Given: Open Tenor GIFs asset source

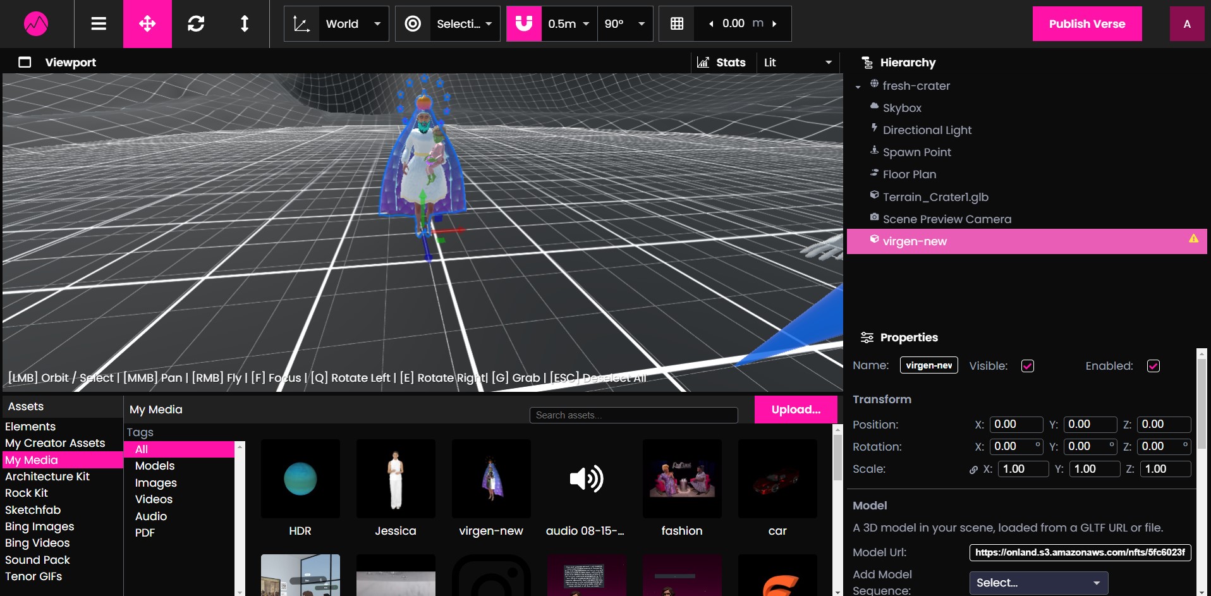Looking at the screenshot, I should point(33,576).
